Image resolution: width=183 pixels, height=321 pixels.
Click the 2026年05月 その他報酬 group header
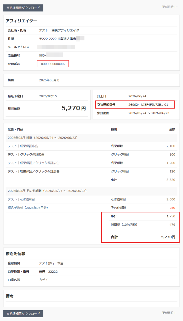(x=47, y=191)
